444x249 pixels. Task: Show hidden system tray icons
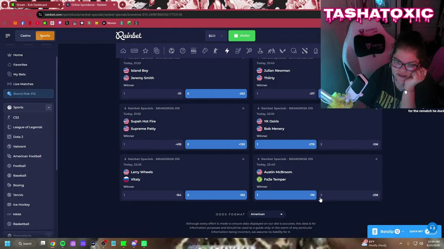pyautogui.click(x=401, y=243)
